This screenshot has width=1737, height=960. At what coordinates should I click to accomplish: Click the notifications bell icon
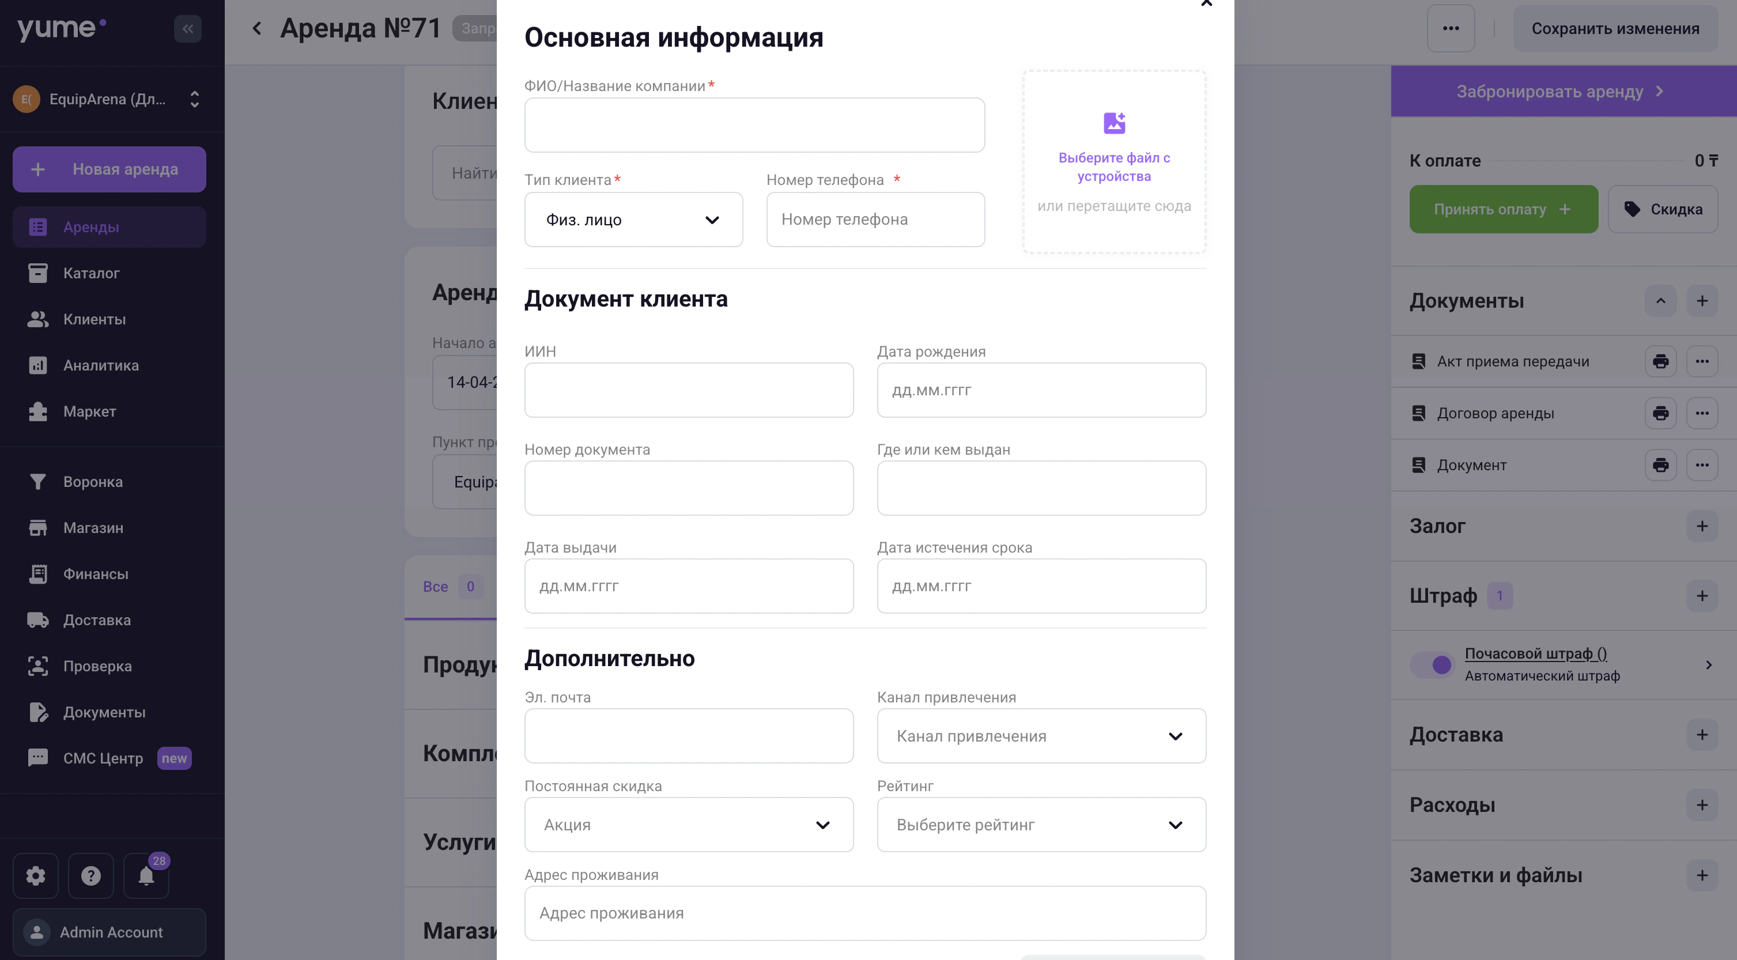pos(146,876)
